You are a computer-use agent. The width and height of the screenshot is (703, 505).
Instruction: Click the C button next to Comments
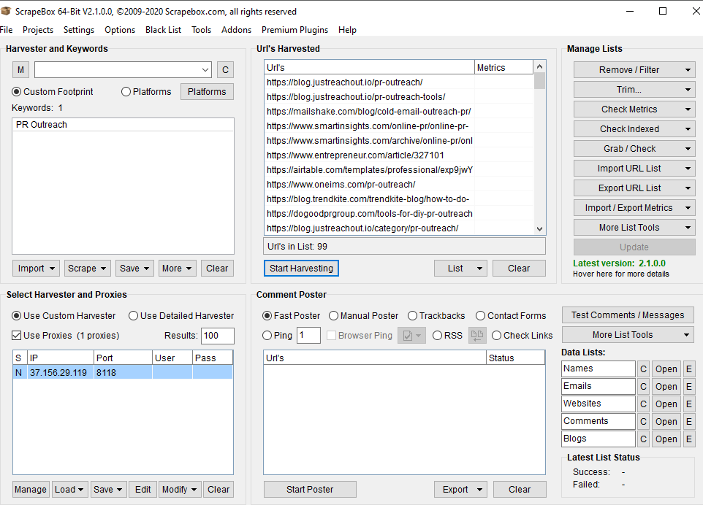click(643, 421)
